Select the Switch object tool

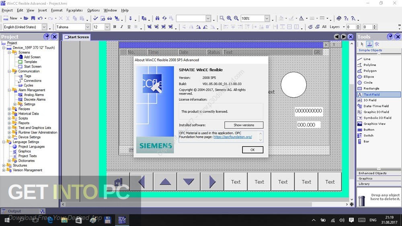[x=368, y=136]
